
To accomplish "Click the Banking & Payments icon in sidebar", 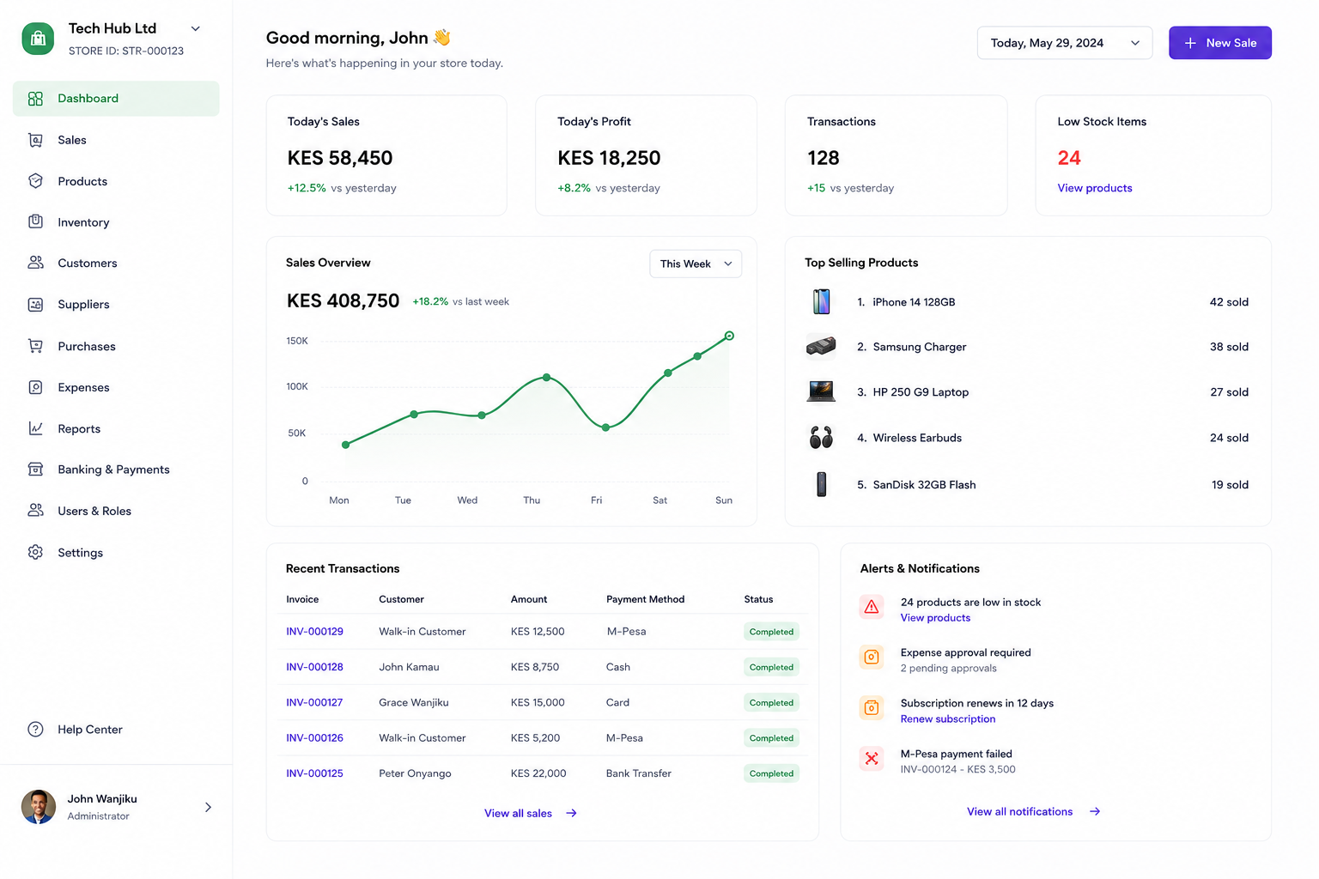I will point(35,470).
